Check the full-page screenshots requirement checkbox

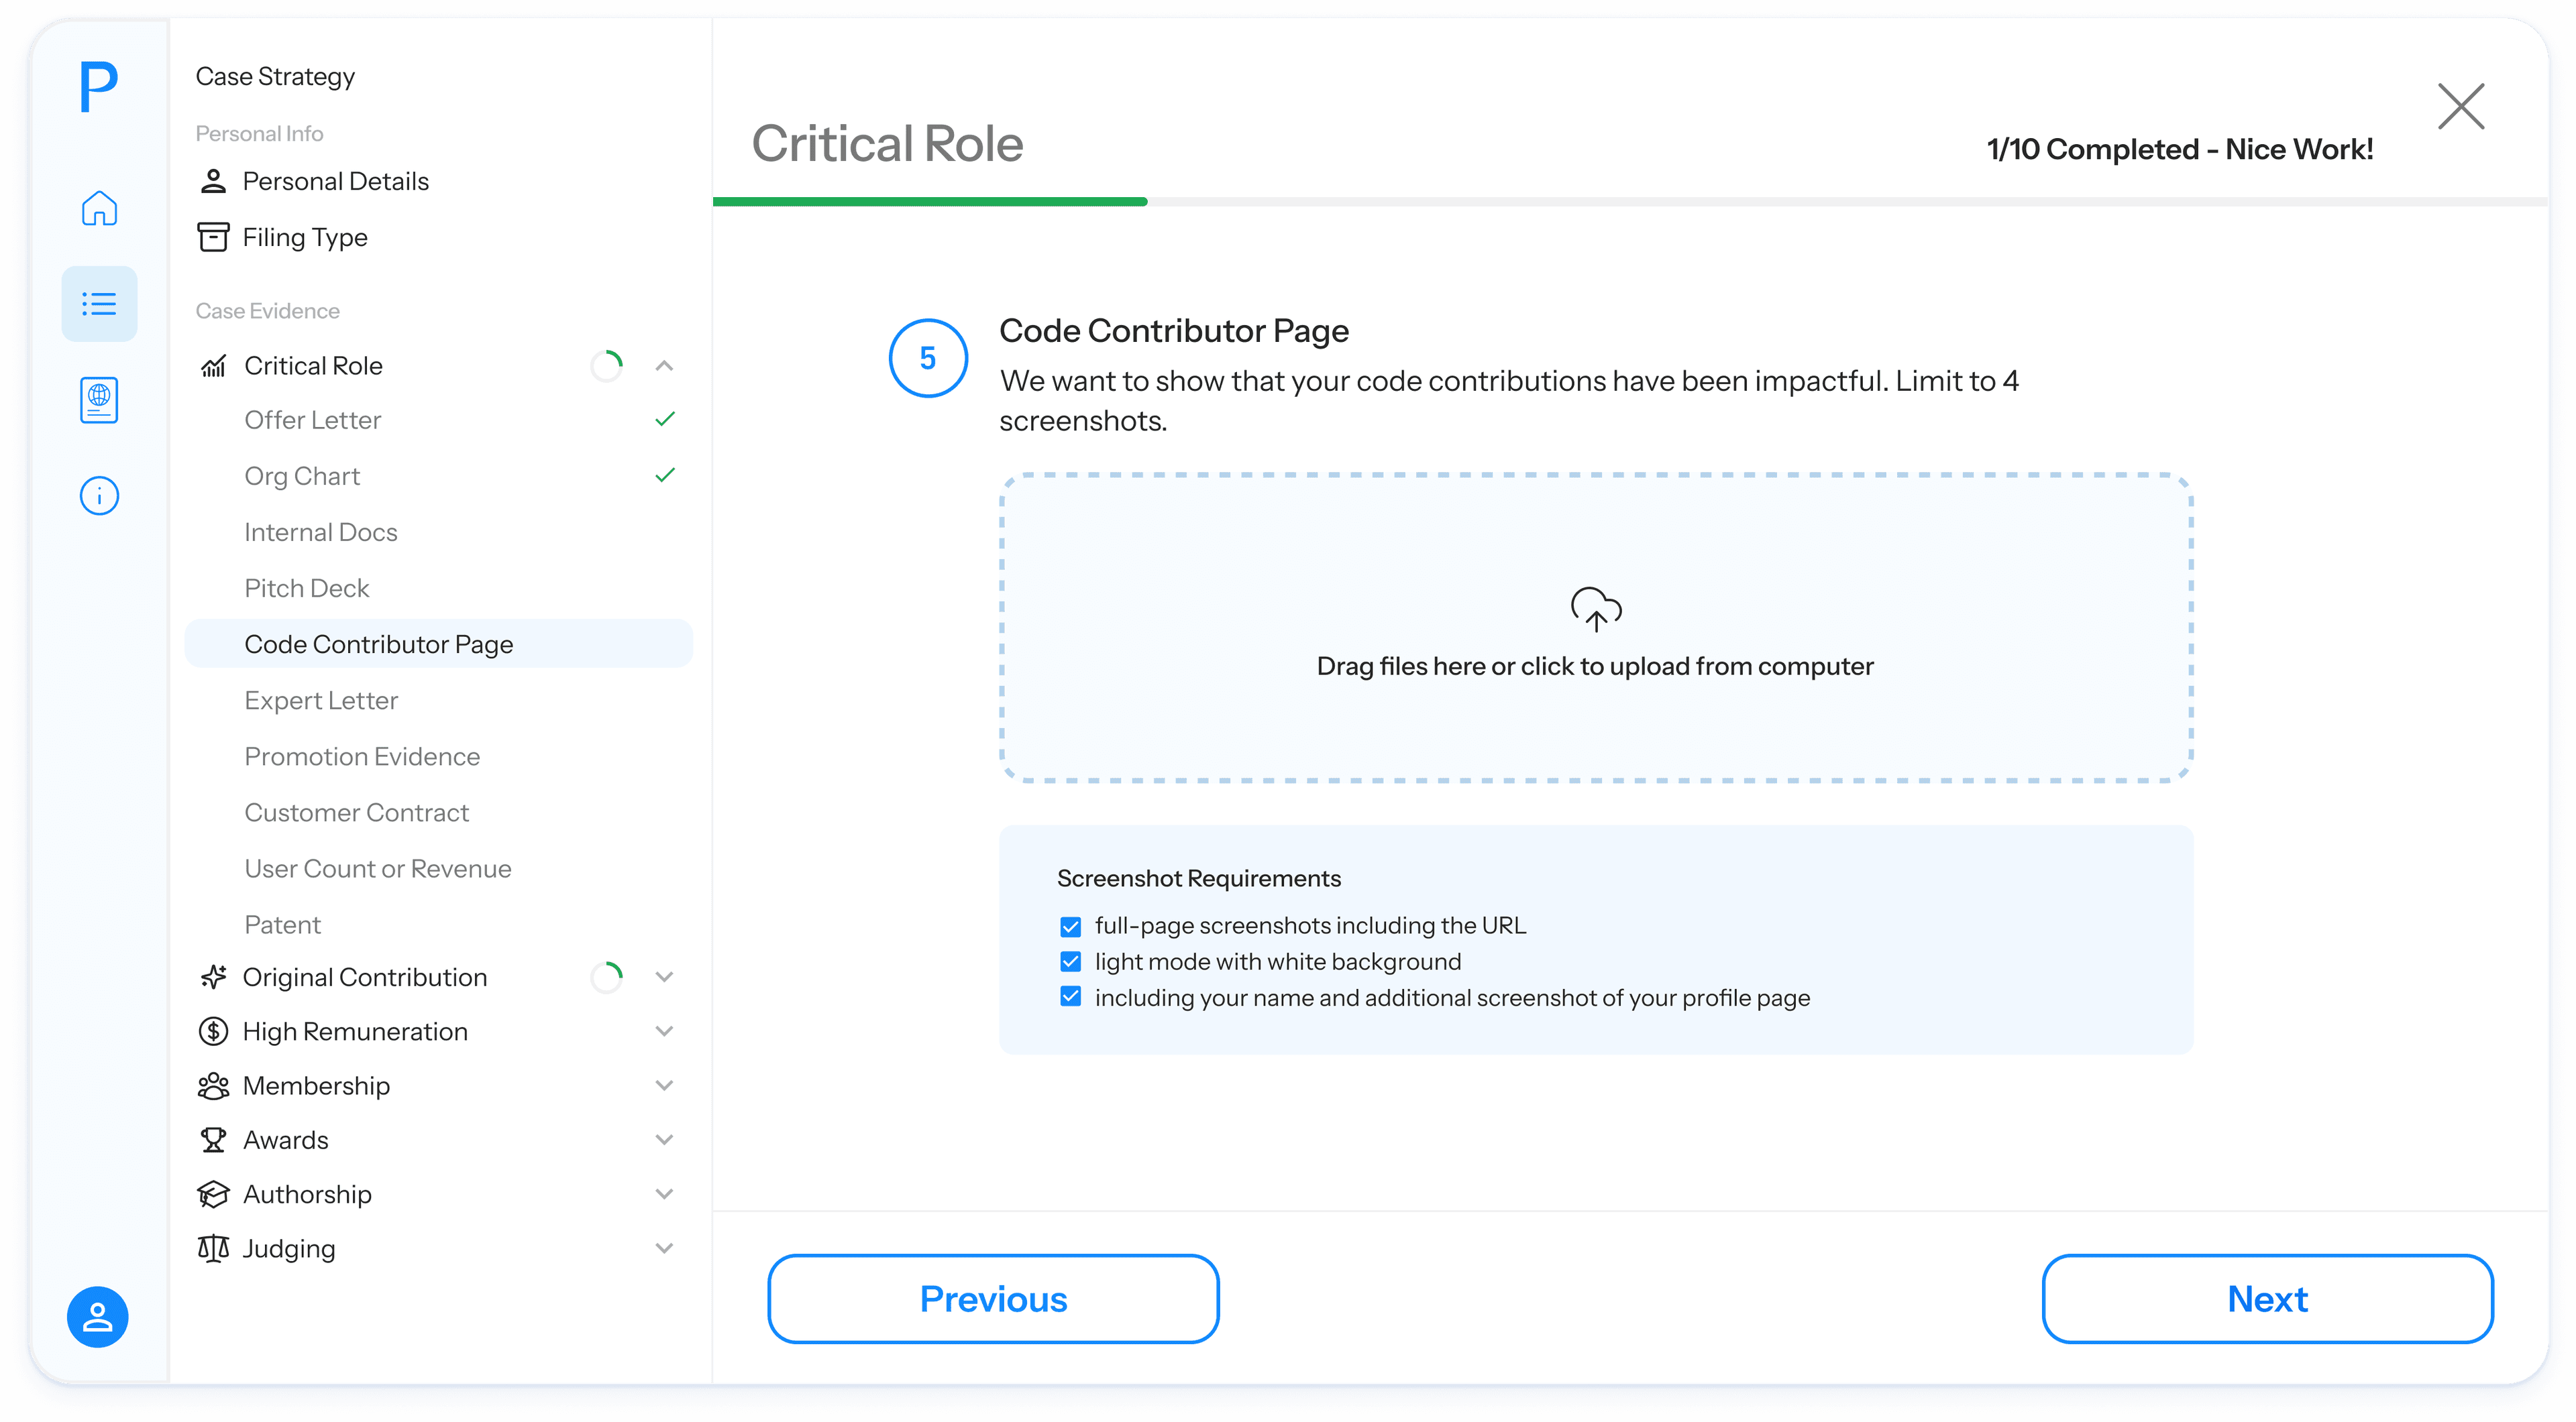1071,925
